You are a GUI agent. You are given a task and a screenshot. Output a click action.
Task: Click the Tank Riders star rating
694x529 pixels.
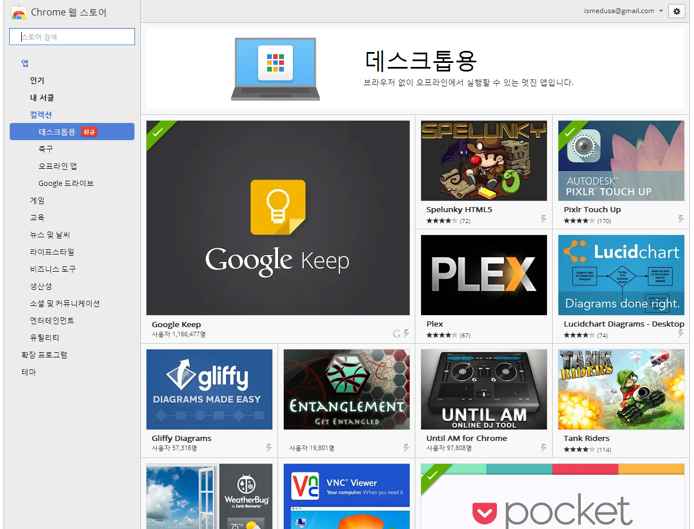pyautogui.click(x=579, y=450)
